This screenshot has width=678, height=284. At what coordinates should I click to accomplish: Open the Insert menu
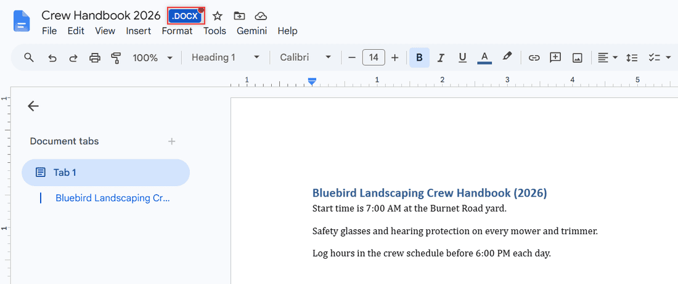[138, 31]
